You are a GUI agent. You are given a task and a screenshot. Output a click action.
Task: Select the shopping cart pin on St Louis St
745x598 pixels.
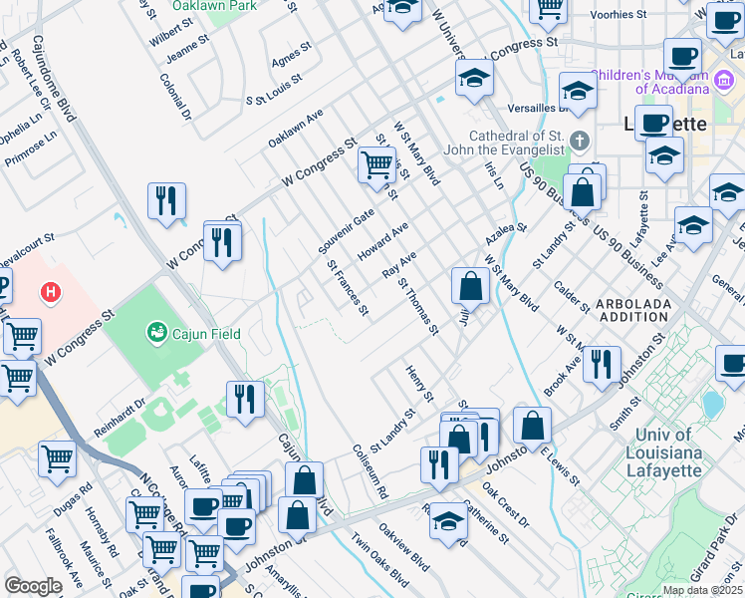(x=376, y=168)
